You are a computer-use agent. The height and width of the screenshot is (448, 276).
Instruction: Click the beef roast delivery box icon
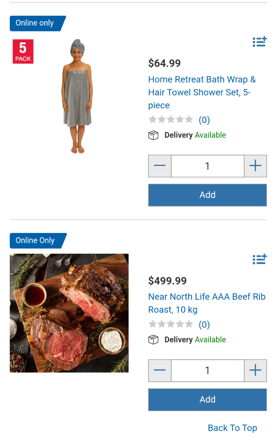pos(153,340)
